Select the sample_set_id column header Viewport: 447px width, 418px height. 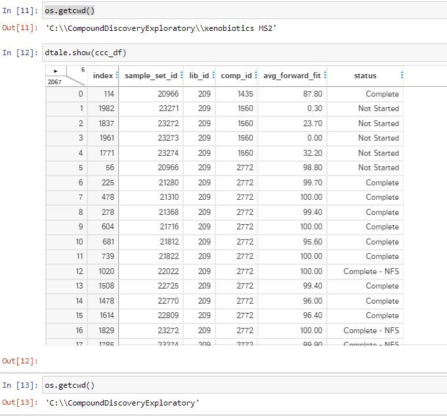coord(151,76)
